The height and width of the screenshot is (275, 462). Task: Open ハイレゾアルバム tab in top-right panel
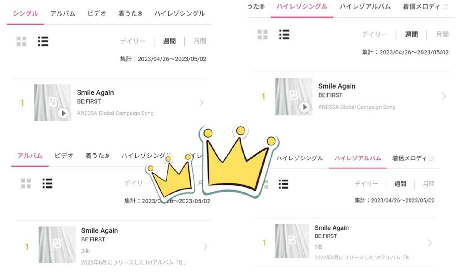[x=365, y=7]
